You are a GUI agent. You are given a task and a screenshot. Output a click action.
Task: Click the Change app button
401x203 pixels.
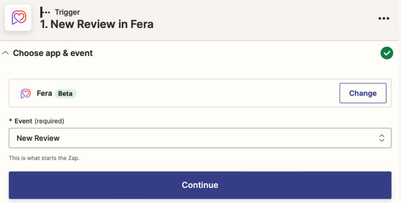point(363,93)
